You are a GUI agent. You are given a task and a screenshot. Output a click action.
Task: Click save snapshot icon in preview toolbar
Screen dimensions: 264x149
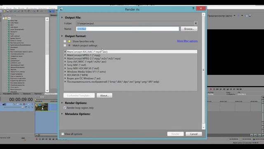[250, 16]
